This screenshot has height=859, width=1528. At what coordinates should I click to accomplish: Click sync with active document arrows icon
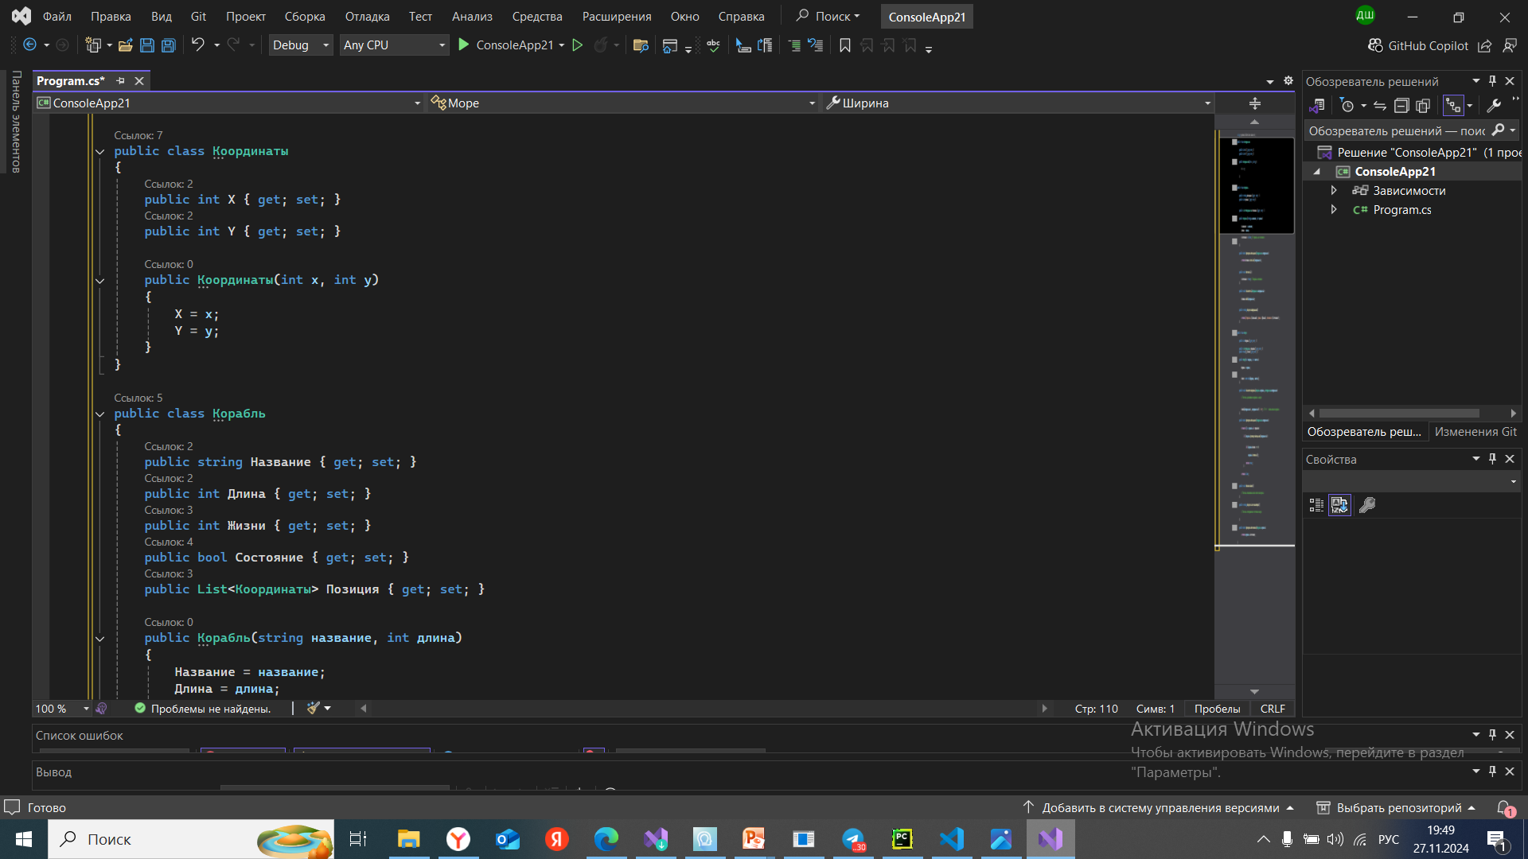(x=1380, y=106)
